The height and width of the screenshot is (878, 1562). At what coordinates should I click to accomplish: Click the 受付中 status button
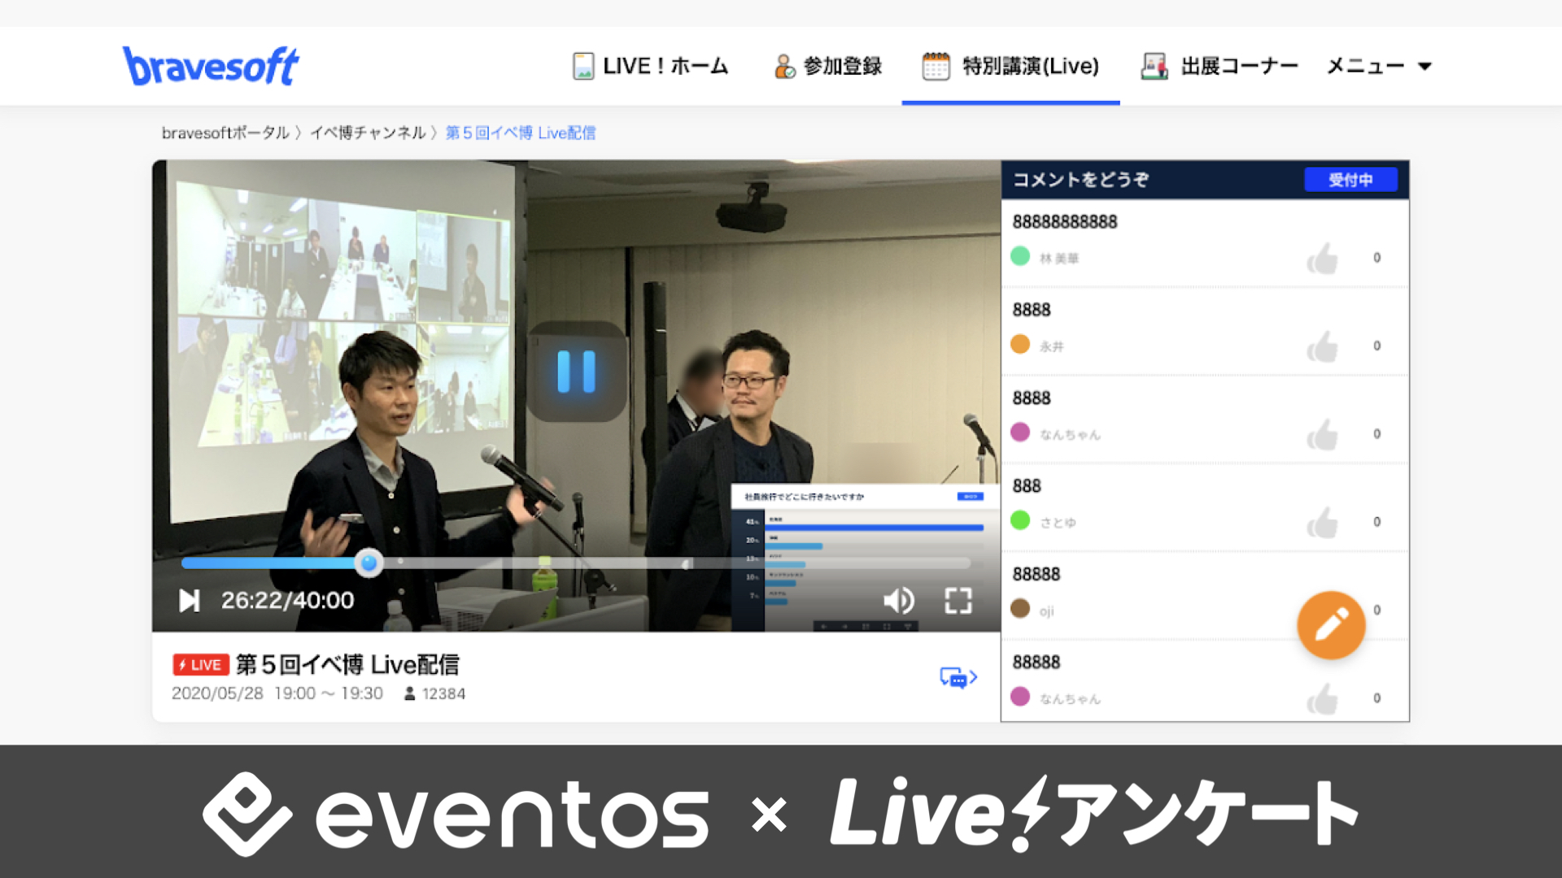coord(1351,180)
